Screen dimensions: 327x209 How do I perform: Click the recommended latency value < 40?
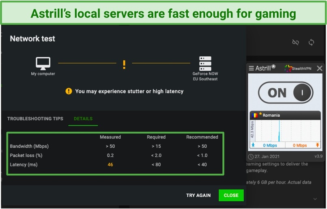pos(202,165)
